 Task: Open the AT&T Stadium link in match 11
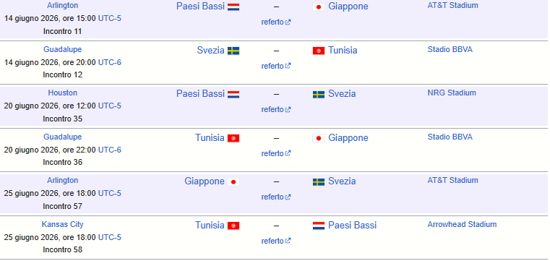point(452,5)
